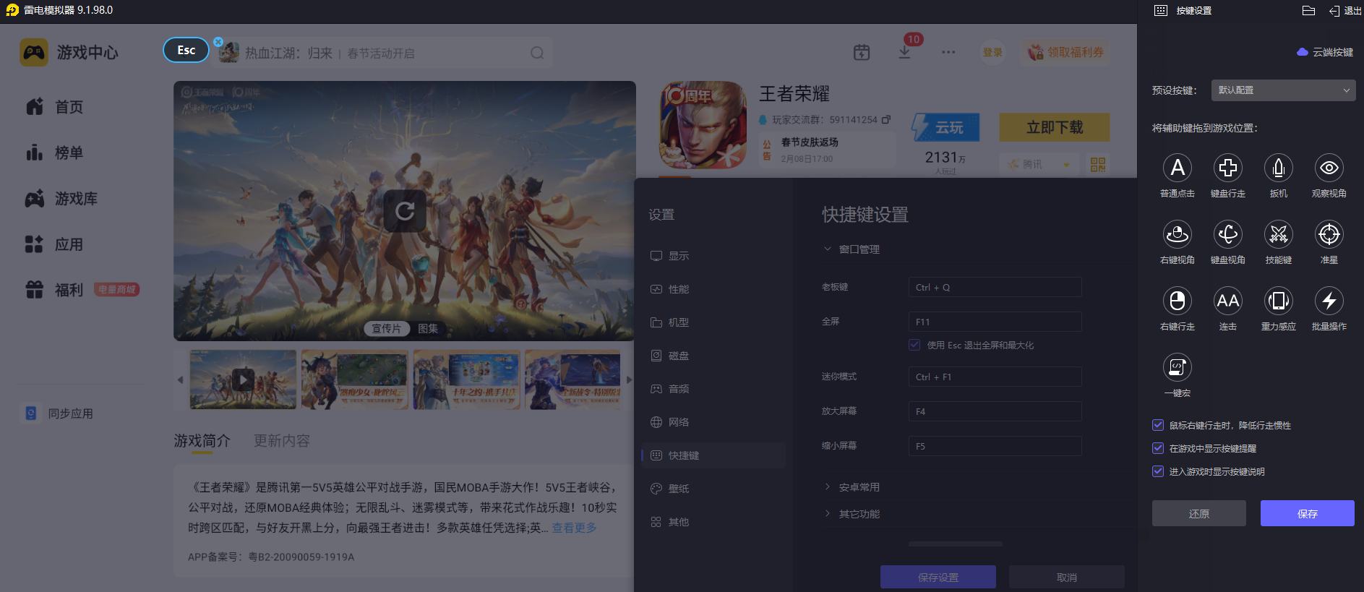Click the 立即下载 download button
Viewport: 1364px width, 592px height.
1055,127
